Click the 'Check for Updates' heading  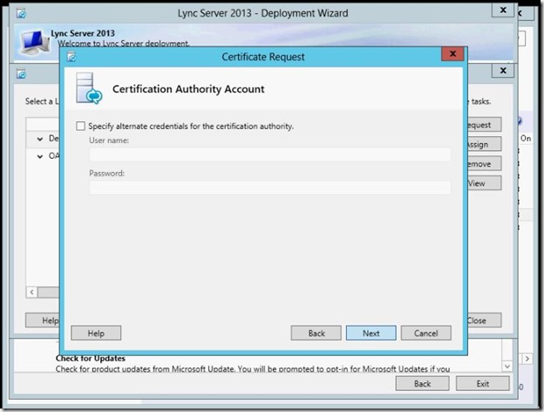pyautogui.click(x=91, y=358)
